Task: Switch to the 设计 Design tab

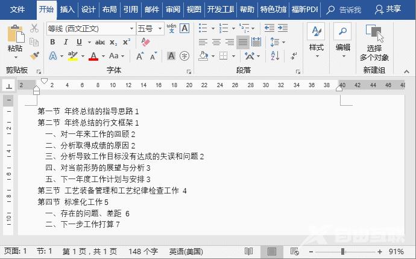Action: 89,10
